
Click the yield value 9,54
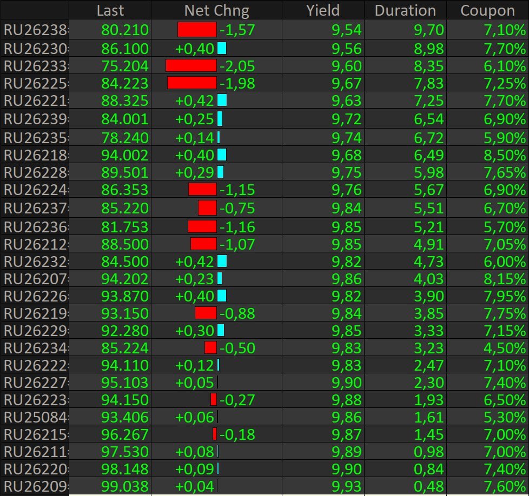(x=347, y=30)
